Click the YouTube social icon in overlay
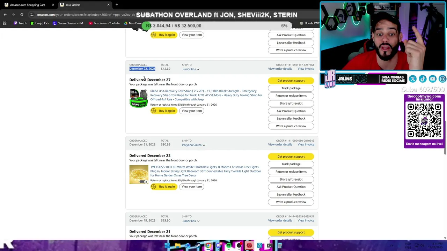This screenshot has width=447, height=251. [433, 79]
